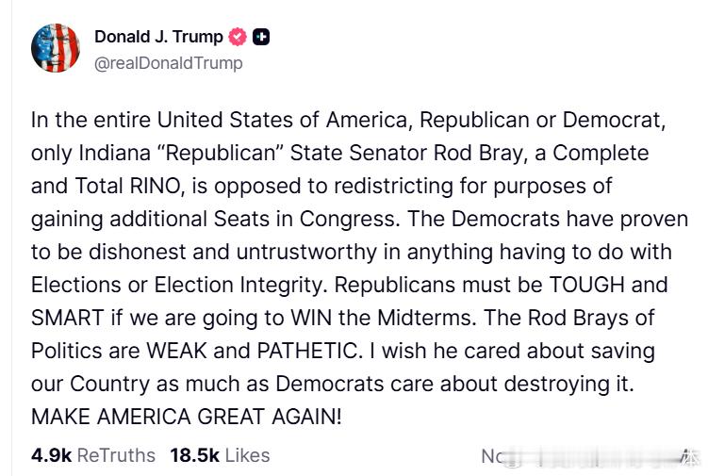Open Donald J. Trump's profile avatar picture
The width and height of the screenshot is (708, 476).
tap(56, 48)
